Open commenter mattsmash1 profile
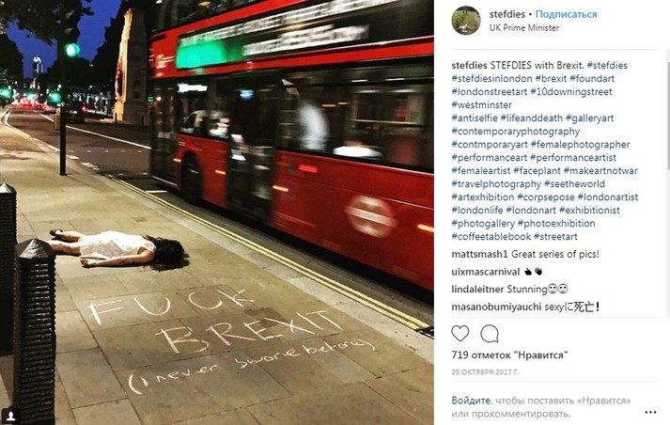 479,255
